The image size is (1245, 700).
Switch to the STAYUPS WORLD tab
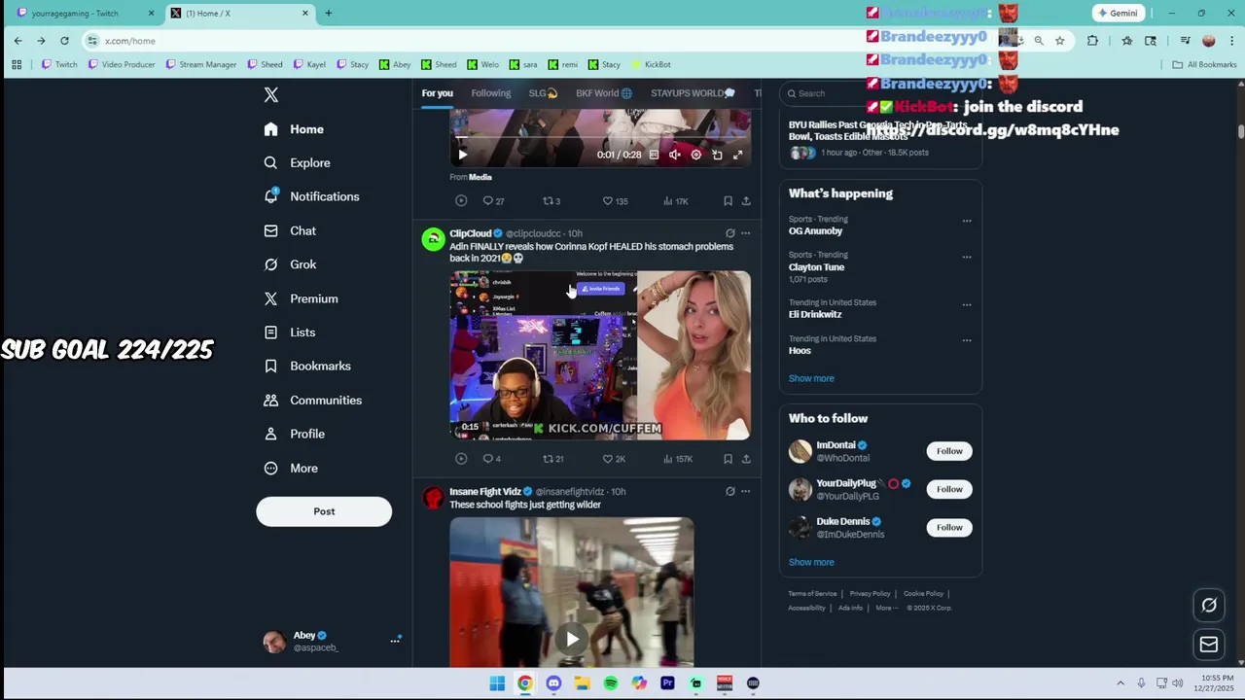[x=693, y=93]
